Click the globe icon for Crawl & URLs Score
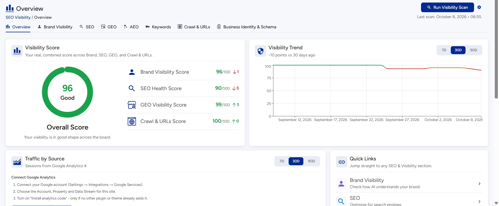Screen dimensions: 499x206 pos(132,121)
